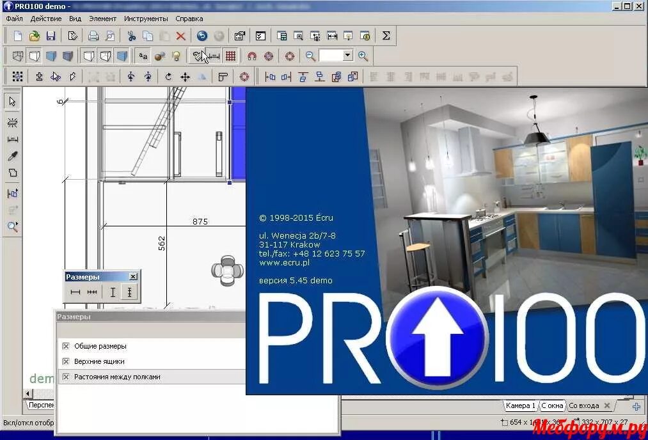Open the Инструменты menu
Image resolution: width=648 pixels, height=440 pixels.
(146, 19)
